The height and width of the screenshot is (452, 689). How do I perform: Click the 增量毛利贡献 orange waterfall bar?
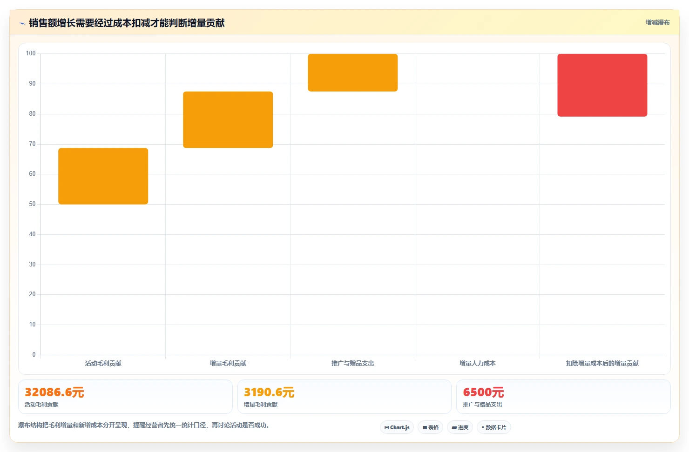(x=228, y=120)
